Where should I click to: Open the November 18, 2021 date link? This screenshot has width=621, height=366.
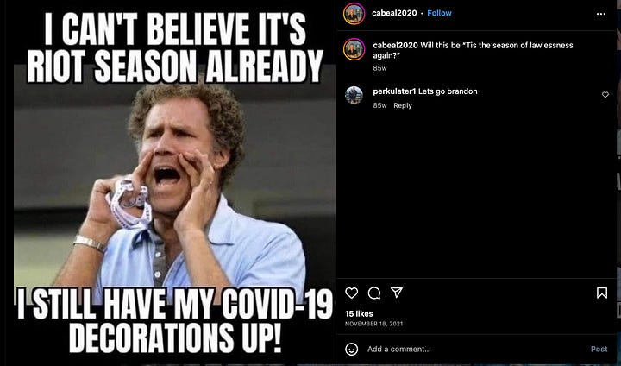point(373,324)
